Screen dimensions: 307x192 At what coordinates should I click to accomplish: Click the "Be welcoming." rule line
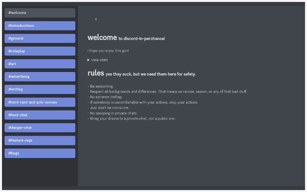coord(102,86)
